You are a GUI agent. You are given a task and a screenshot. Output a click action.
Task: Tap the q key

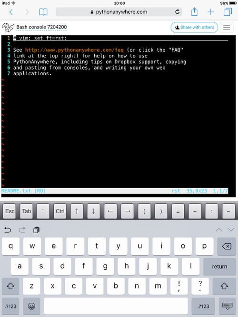11,246
